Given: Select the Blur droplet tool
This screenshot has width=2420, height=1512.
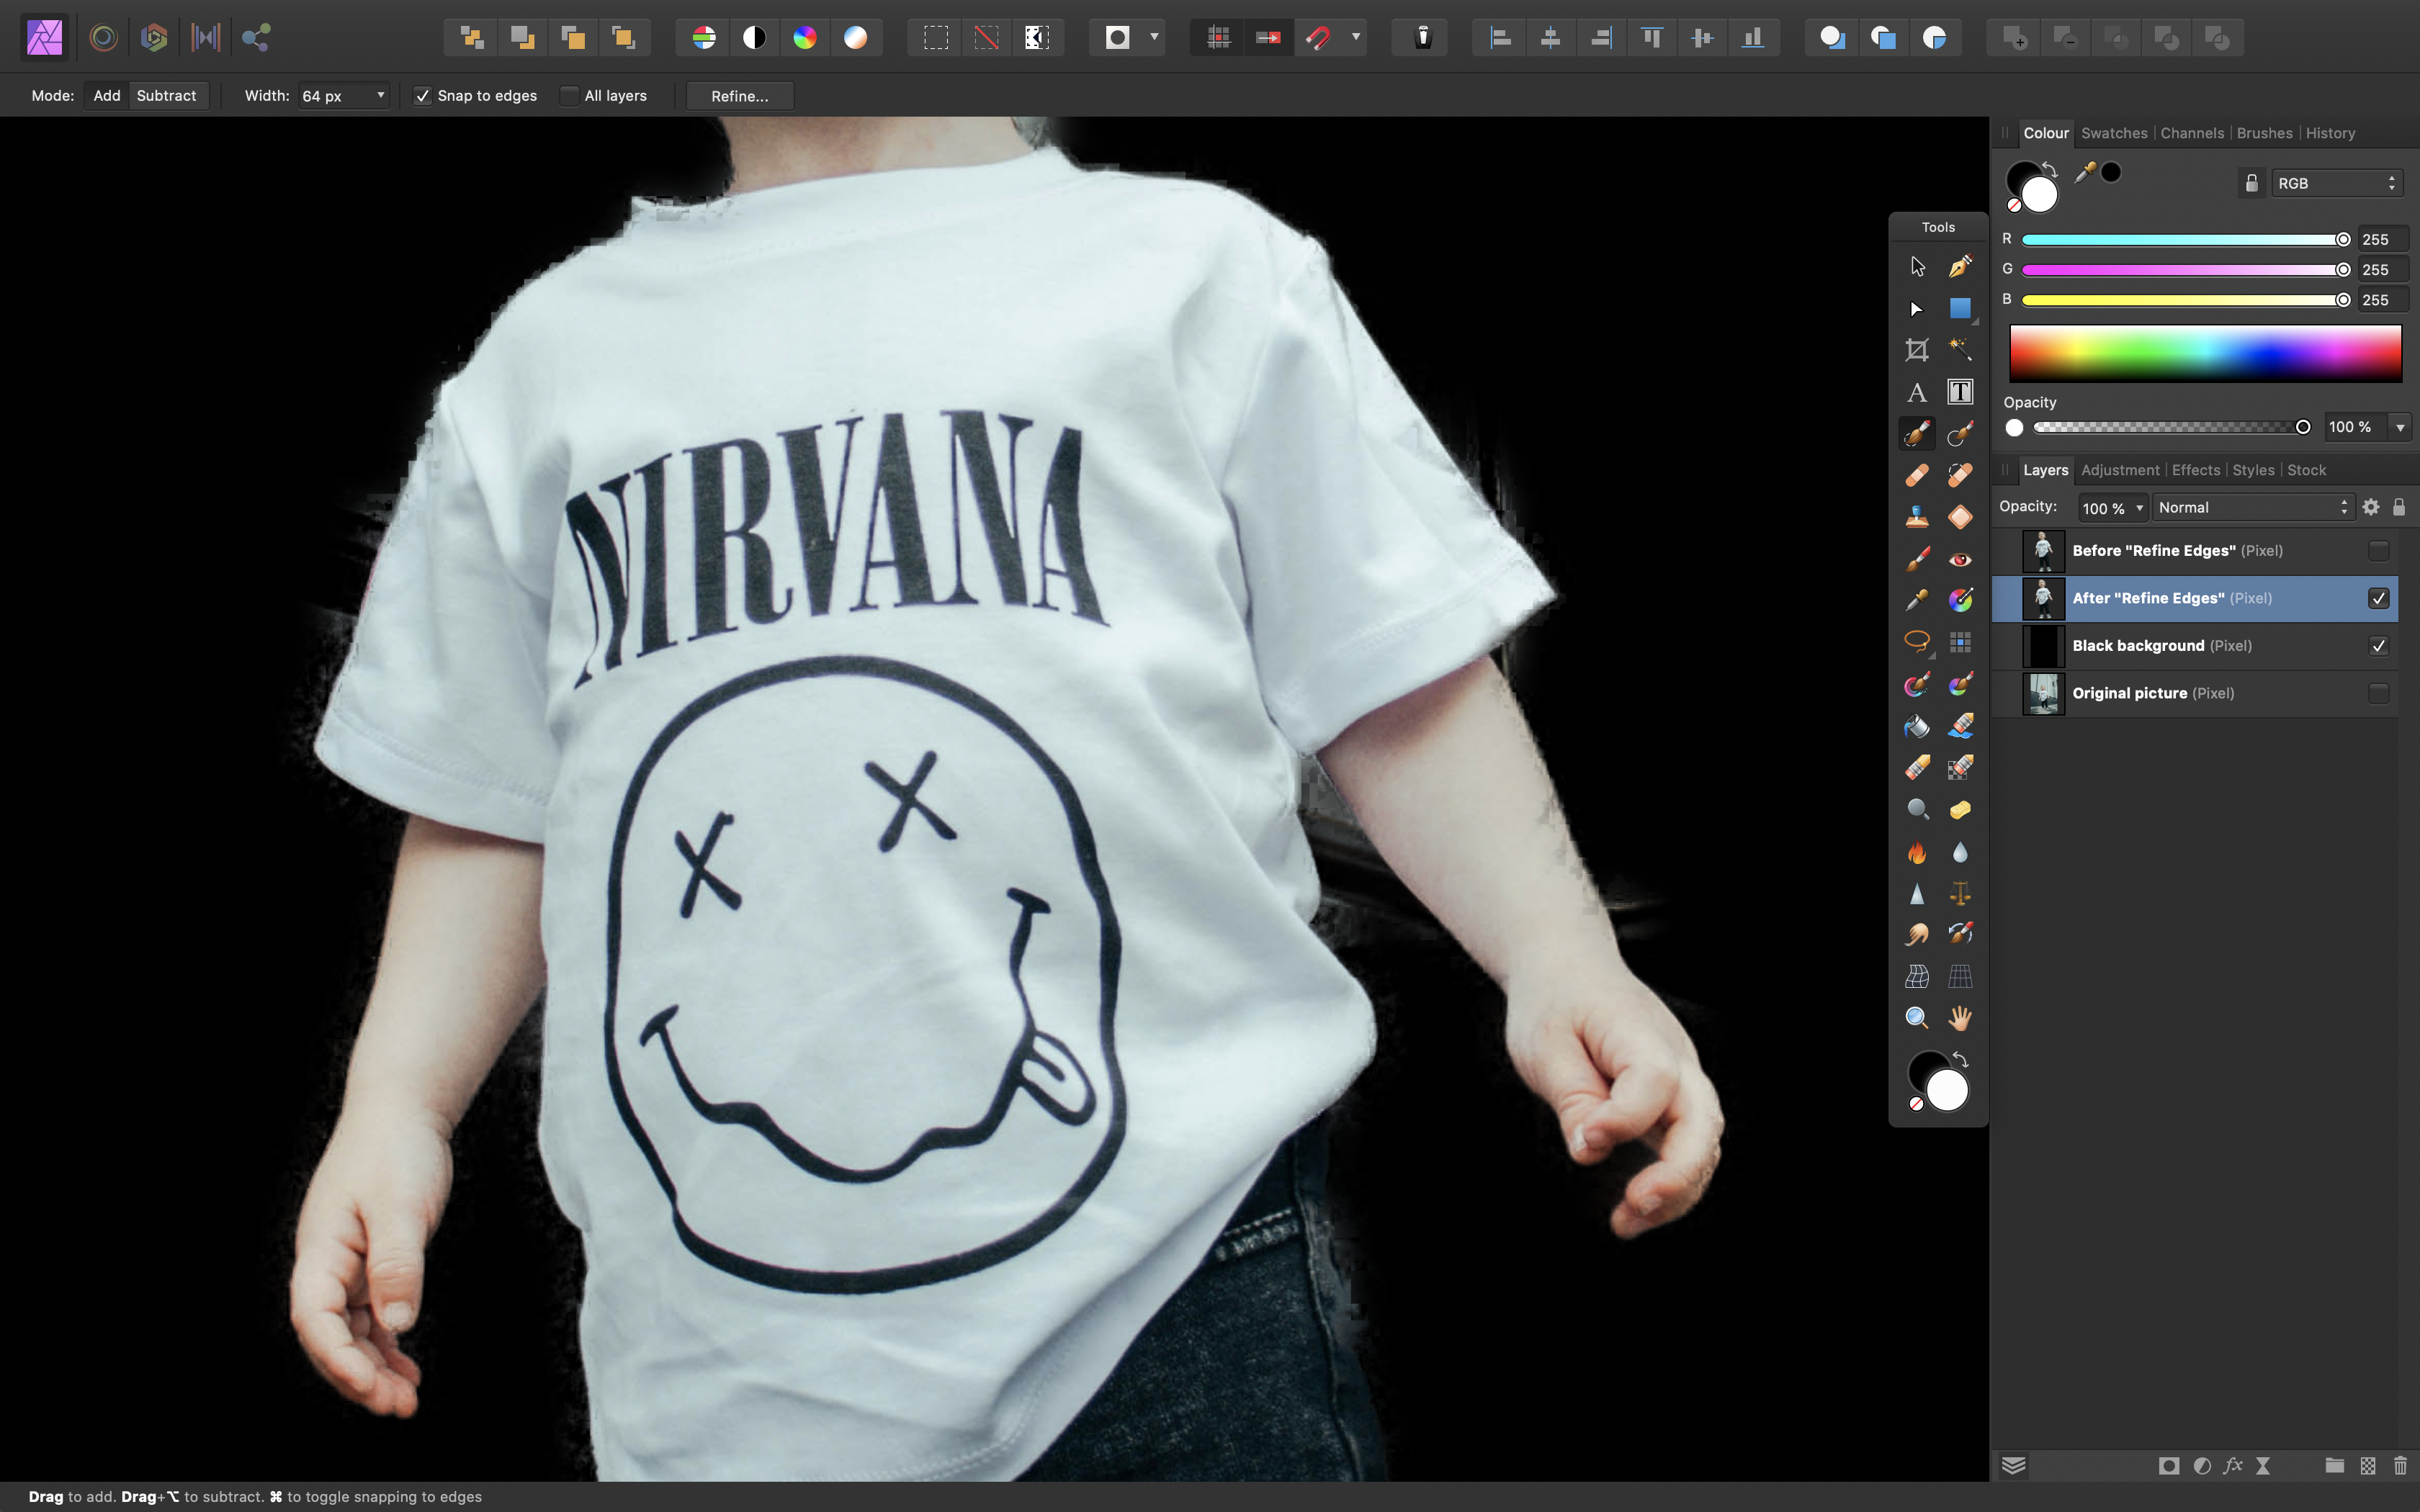Looking at the screenshot, I should [x=1960, y=852].
